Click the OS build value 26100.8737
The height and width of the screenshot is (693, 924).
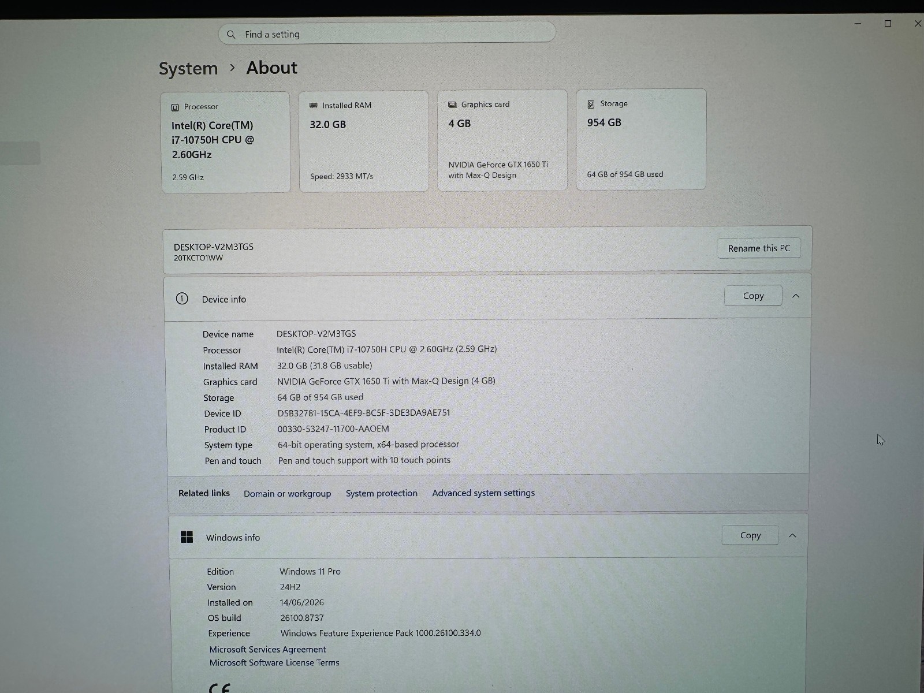(x=302, y=618)
